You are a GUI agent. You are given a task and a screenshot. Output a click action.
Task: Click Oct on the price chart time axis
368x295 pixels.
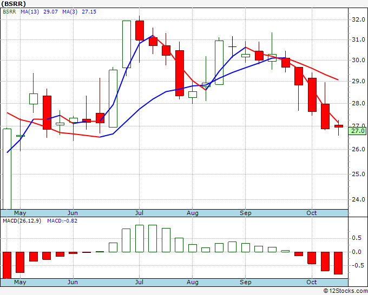coord(312,213)
